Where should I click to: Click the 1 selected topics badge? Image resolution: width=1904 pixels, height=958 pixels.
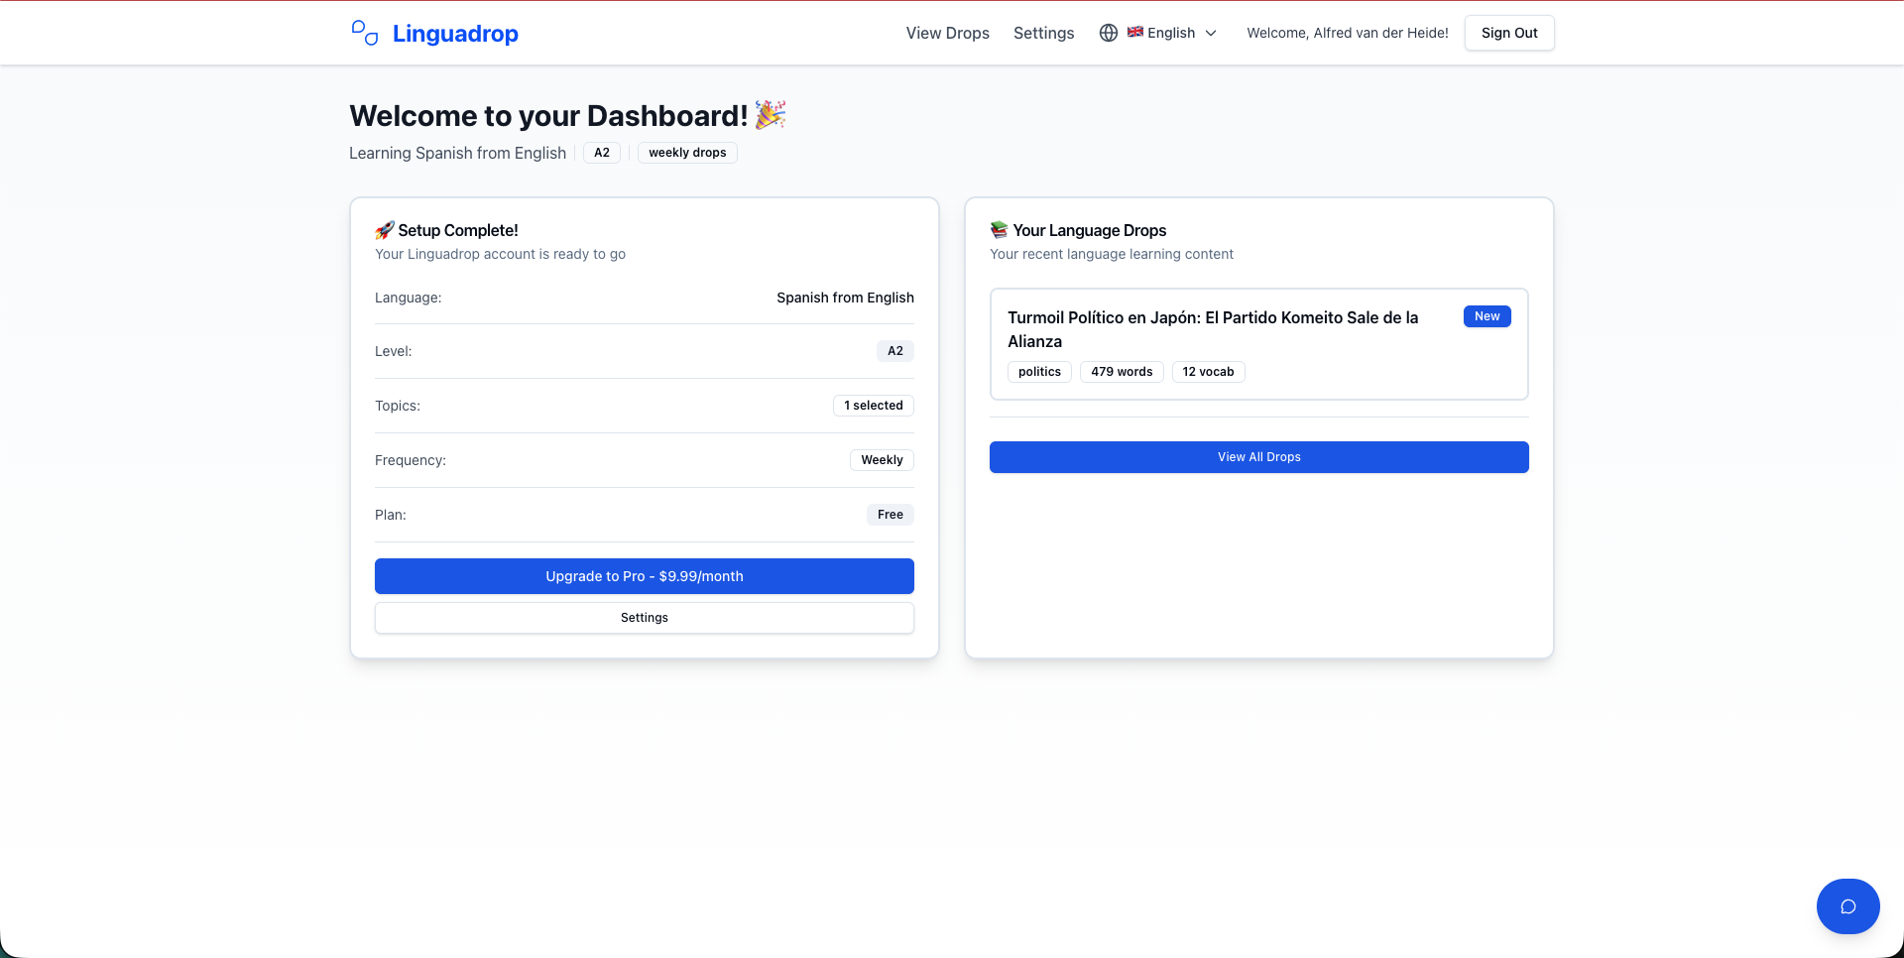pos(874,406)
